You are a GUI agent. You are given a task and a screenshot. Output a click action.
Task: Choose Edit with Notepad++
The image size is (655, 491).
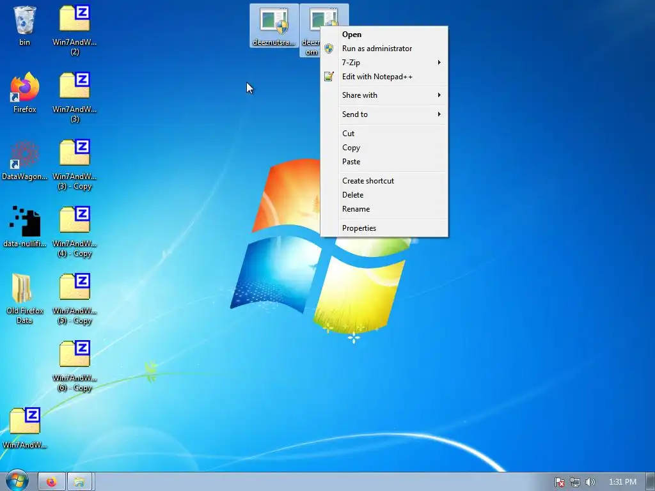pyautogui.click(x=384, y=77)
